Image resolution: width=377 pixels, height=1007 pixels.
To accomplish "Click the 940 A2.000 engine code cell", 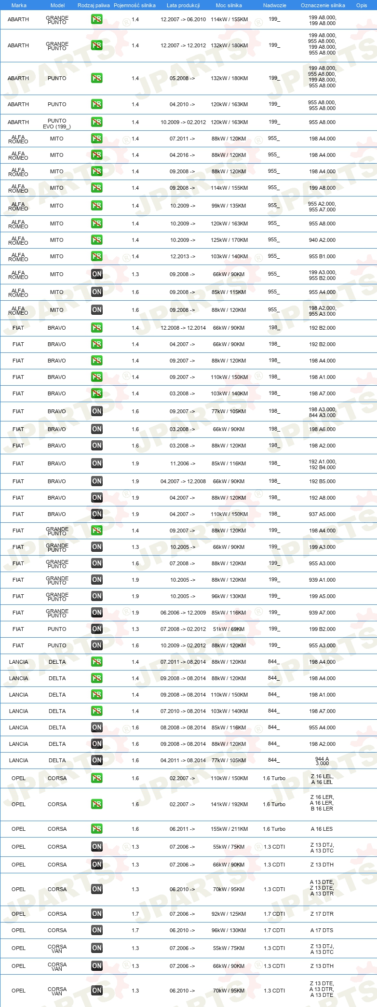I will (323, 240).
